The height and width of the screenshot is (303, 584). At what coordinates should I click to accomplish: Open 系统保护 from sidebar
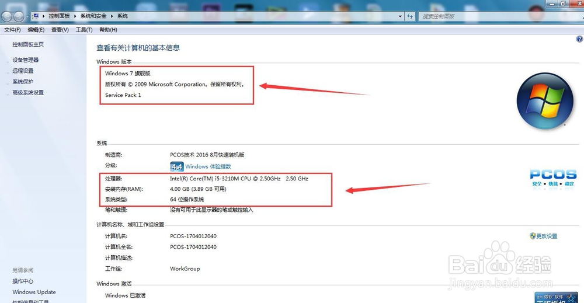(x=23, y=82)
